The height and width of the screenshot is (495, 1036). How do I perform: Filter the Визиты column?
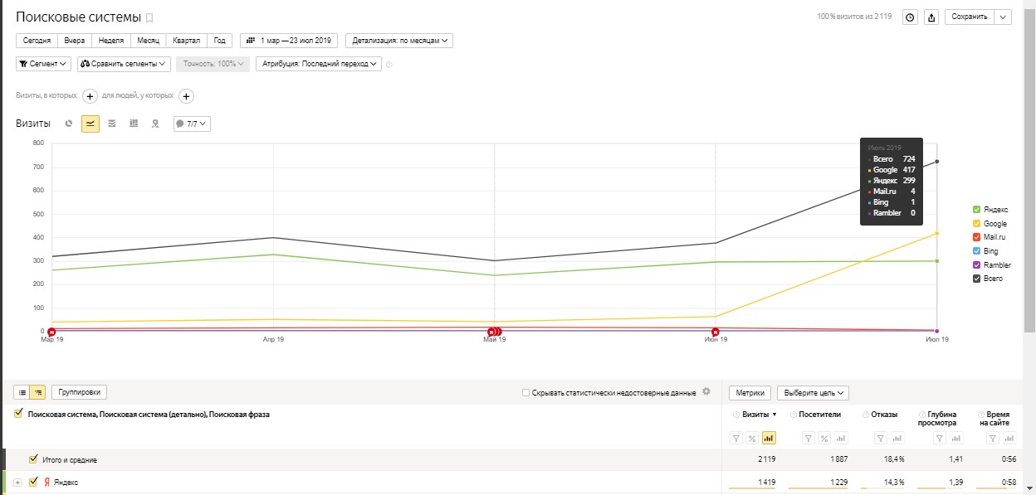tap(735, 438)
